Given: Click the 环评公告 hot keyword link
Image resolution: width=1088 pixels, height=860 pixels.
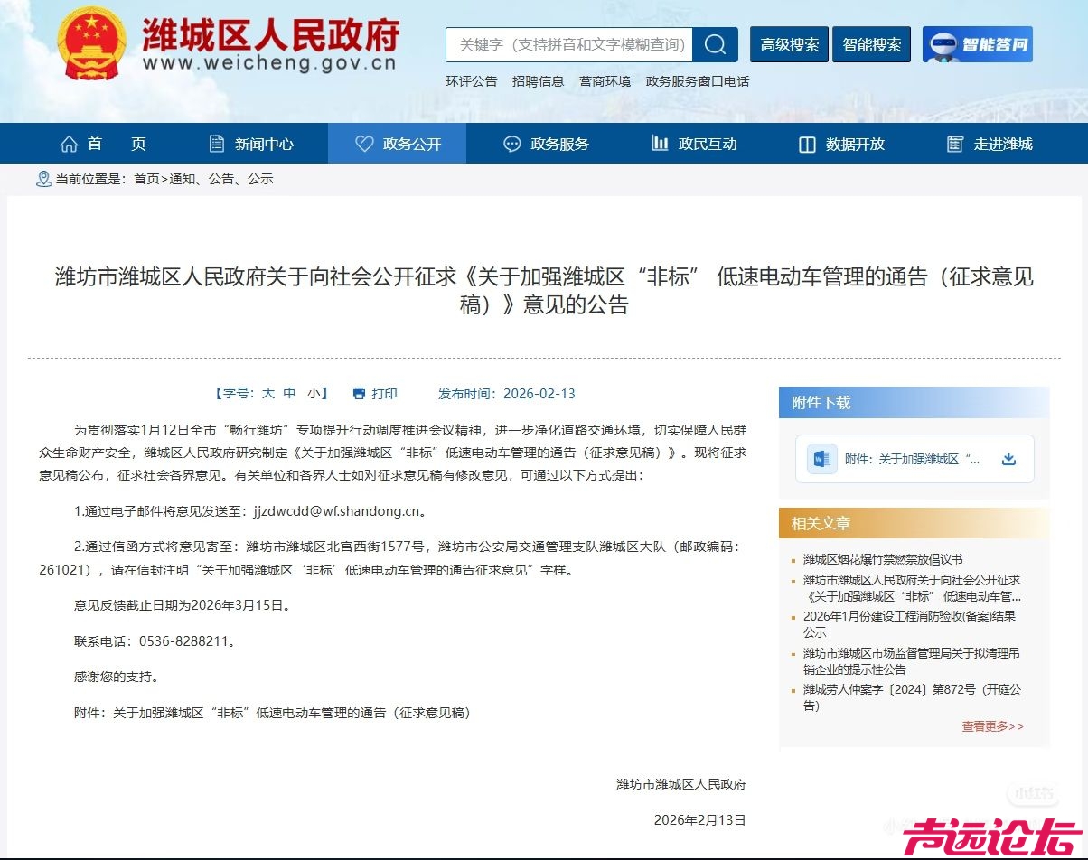Looking at the screenshot, I should [471, 81].
